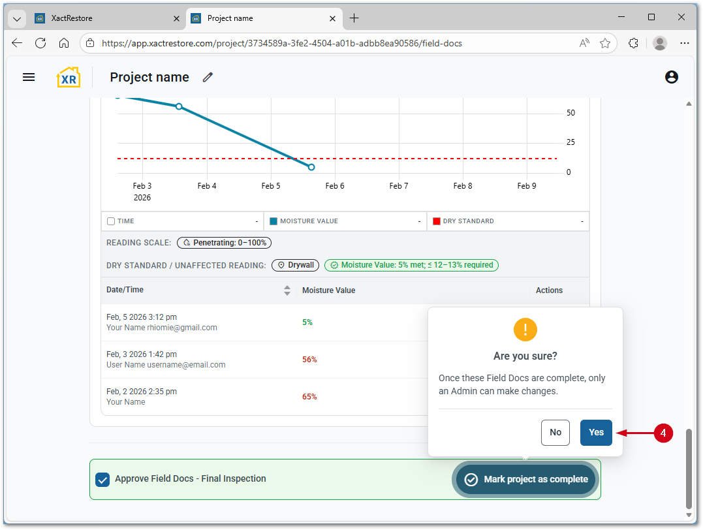Viewport: 703px width, 530px height.
Task: Open browser settings and more menu
Action: point(684,43)
